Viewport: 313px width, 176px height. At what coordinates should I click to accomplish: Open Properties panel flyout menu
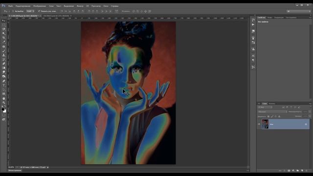click(x=310, y=18)
